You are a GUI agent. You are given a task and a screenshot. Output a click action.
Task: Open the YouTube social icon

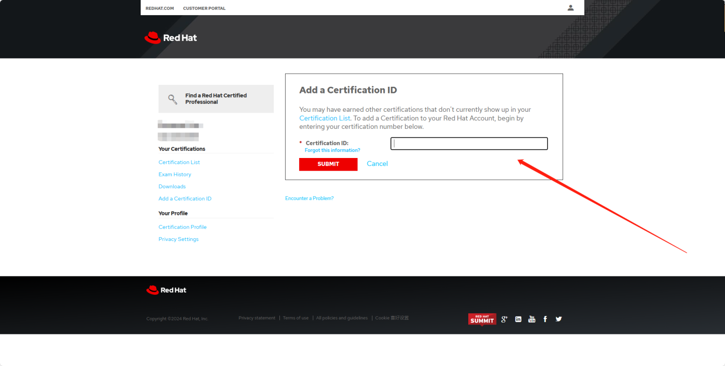(x=532, y=319)
